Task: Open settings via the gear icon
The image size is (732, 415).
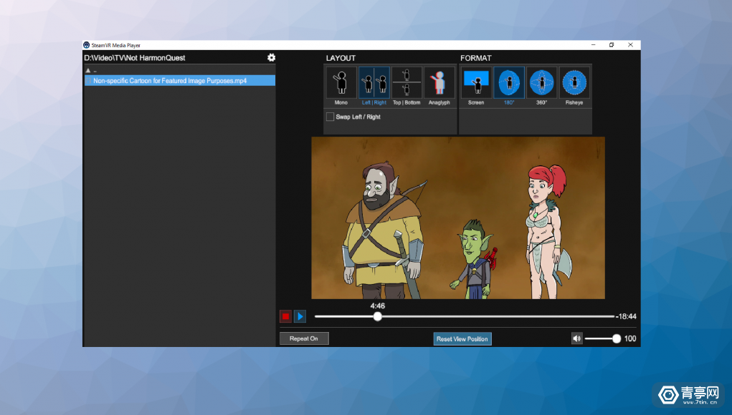Action: click(x=271, y=57)
